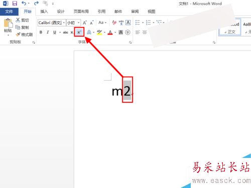This screenshot has height=188, width=251.
Task: Click 复制 (Copy) button
Action: (x=22, y=27)
